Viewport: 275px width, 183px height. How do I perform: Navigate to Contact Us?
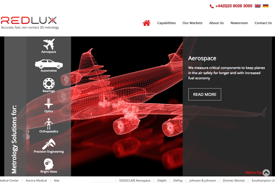click(263, 23)
